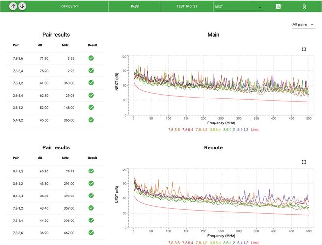Click the down arrow navigation button
The image size is (322, 245).
[22, 7]
